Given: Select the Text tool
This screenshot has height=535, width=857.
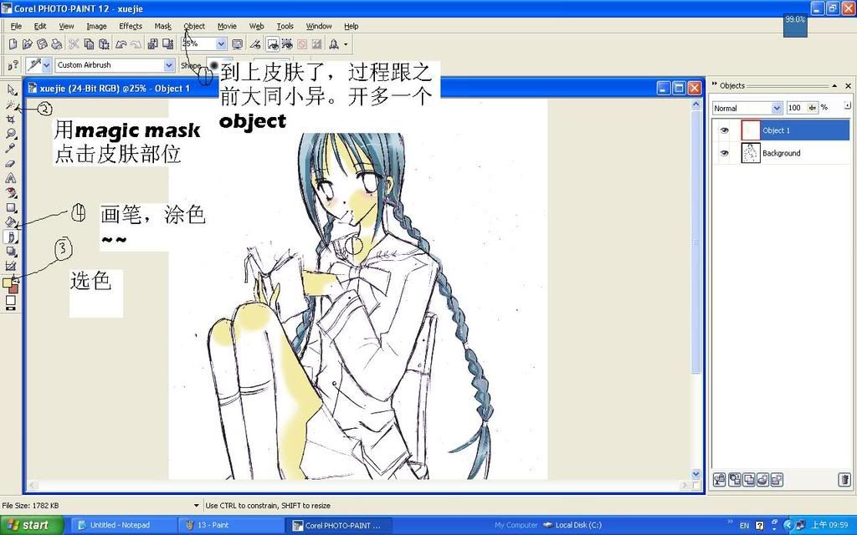Looking at the screenshot, I should point(11,178).
